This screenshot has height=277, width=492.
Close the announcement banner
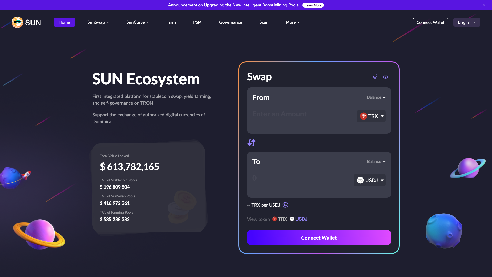[x=484, y=5]
